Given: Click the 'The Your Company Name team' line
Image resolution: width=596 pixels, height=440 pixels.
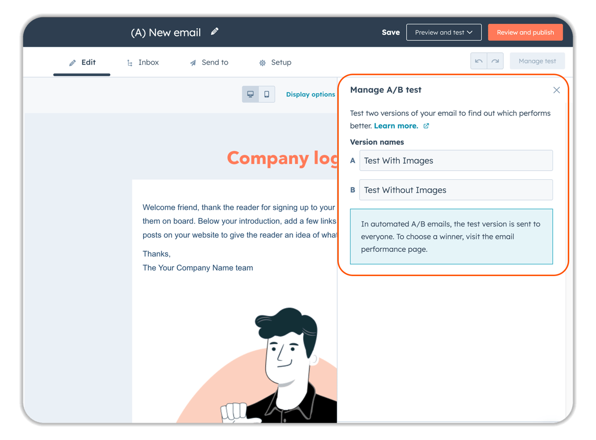Looking at the screenshot, I should pyautogui.click(x=198, y=268).
